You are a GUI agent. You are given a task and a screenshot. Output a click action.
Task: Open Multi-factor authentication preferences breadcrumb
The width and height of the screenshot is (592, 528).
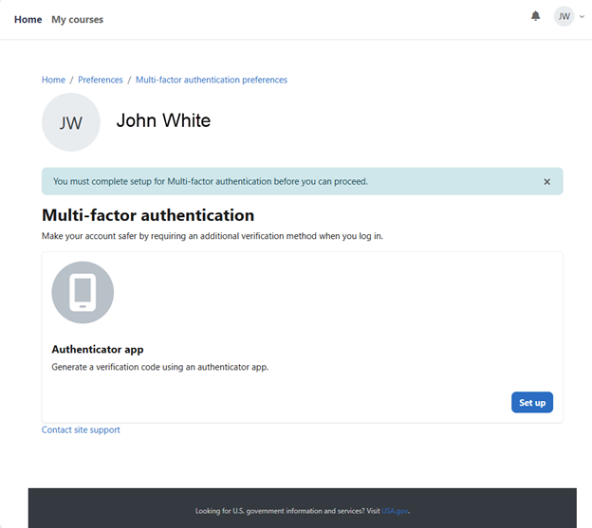(x=211, y=80)
